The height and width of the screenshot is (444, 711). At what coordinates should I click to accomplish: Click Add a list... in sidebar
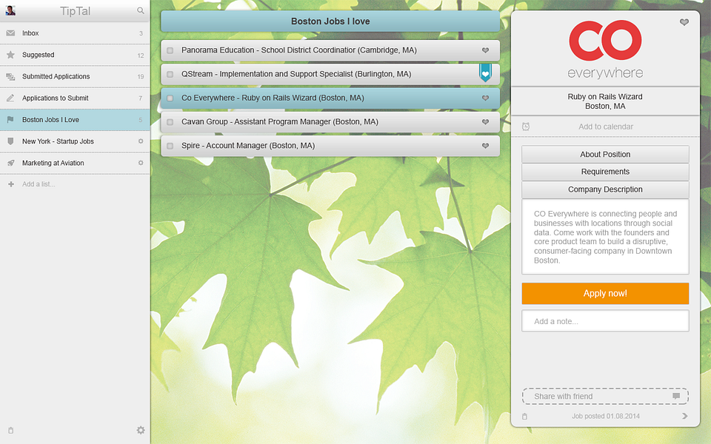click(x=39, y=184)
